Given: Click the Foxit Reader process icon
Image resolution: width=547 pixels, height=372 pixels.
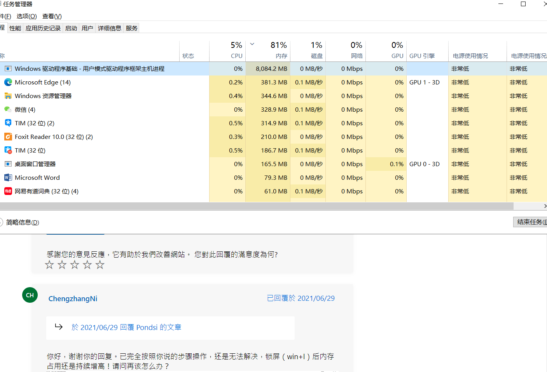Looking at the screenshot, I should tap(8, 137).
